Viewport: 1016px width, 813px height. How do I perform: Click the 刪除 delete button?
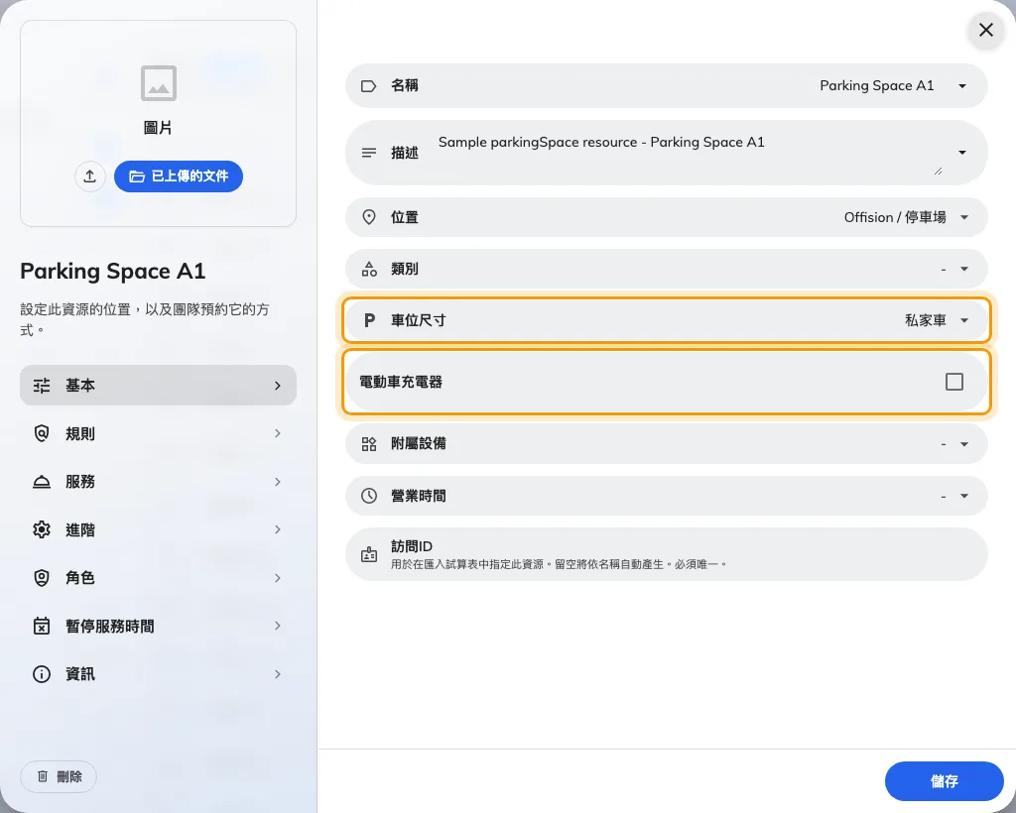[x=59, y=776]
